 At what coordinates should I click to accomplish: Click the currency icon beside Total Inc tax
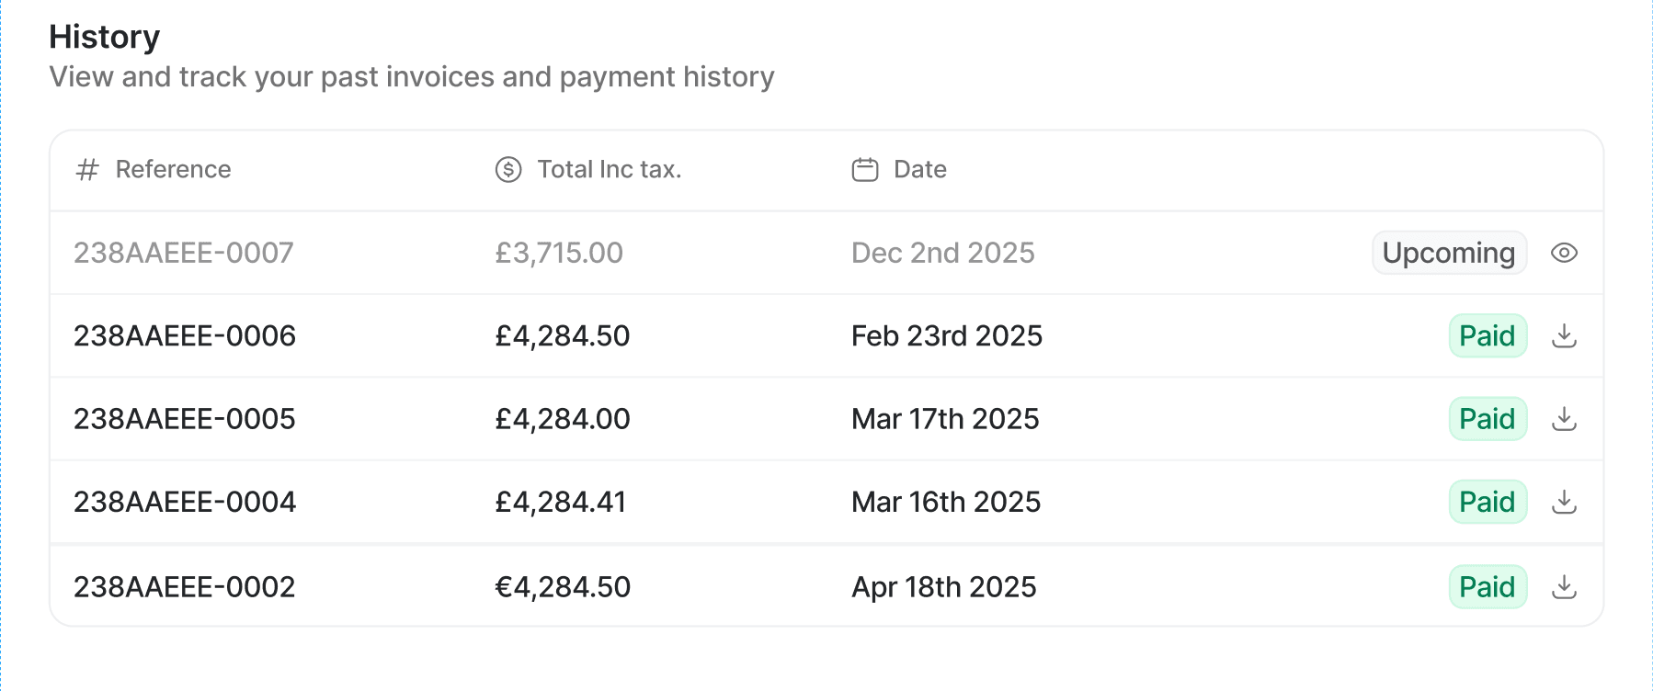click(505, 169)
